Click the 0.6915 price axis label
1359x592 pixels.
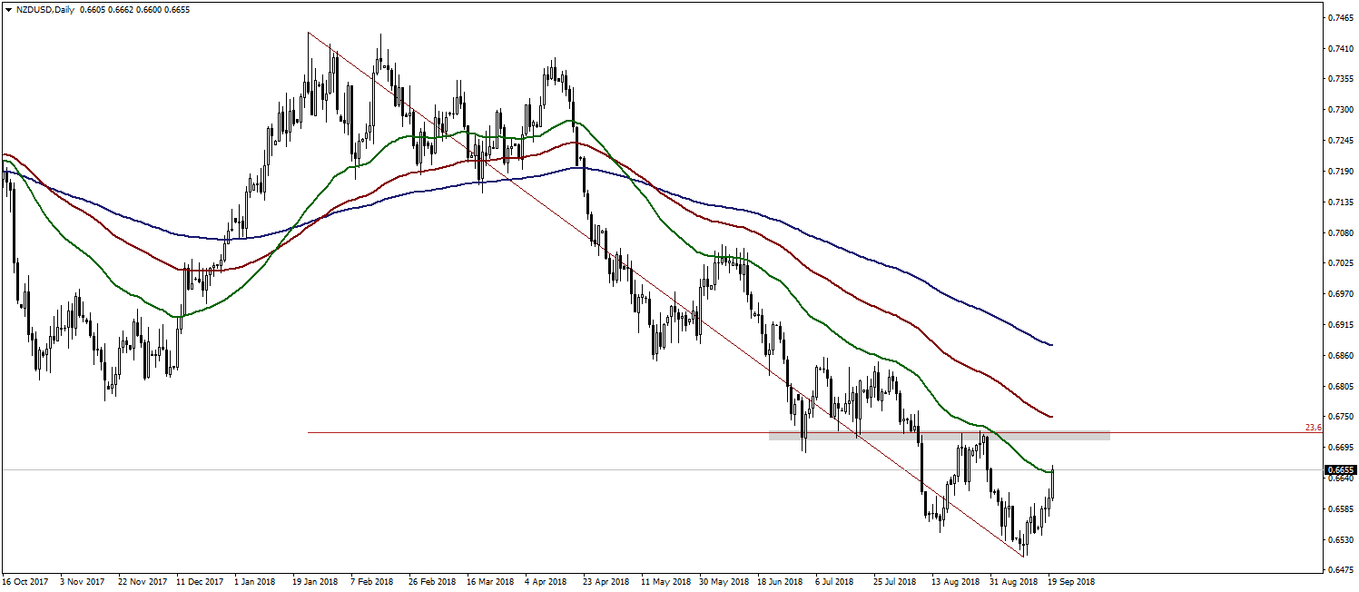tap(1340, 325)
